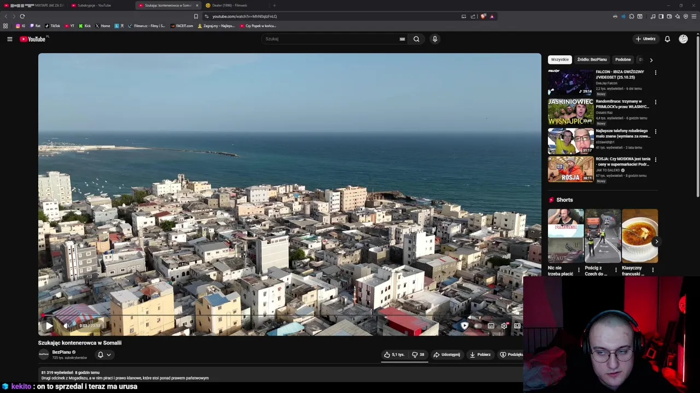Switch to the 'MIXTAPE JAK ZA DA' tab

pos(34,5)
